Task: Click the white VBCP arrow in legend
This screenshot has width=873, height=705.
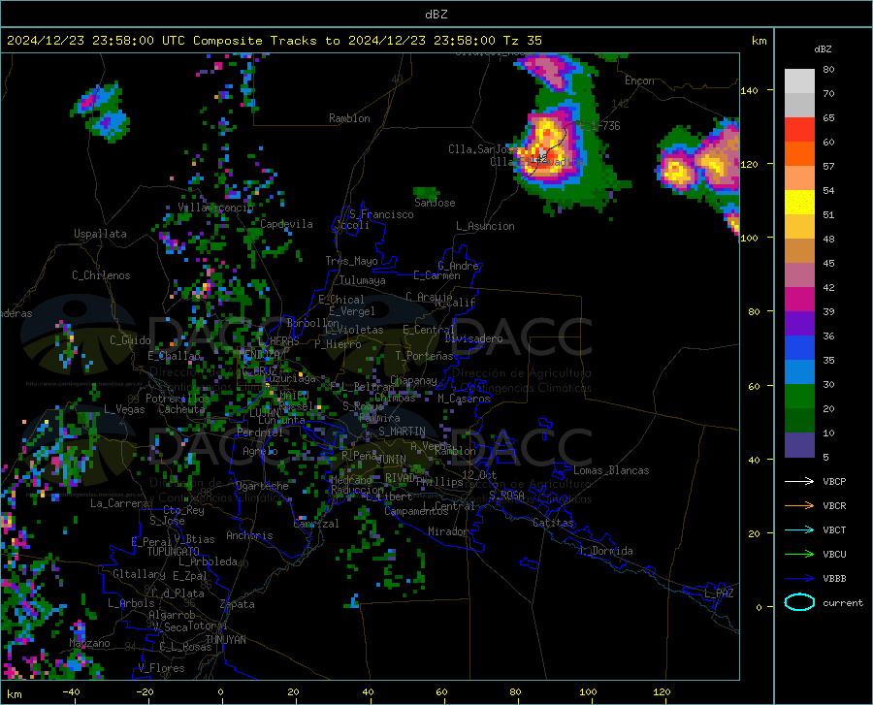Action: click(799, 481)
